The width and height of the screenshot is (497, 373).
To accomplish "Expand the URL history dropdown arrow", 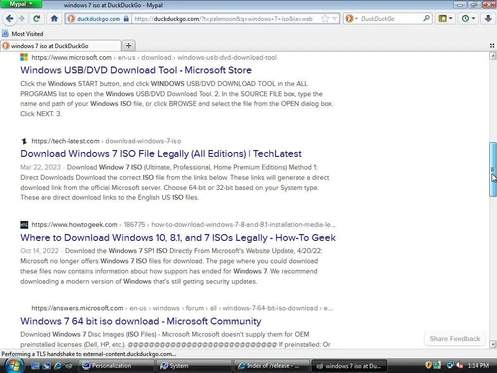I will coord(334,19).
